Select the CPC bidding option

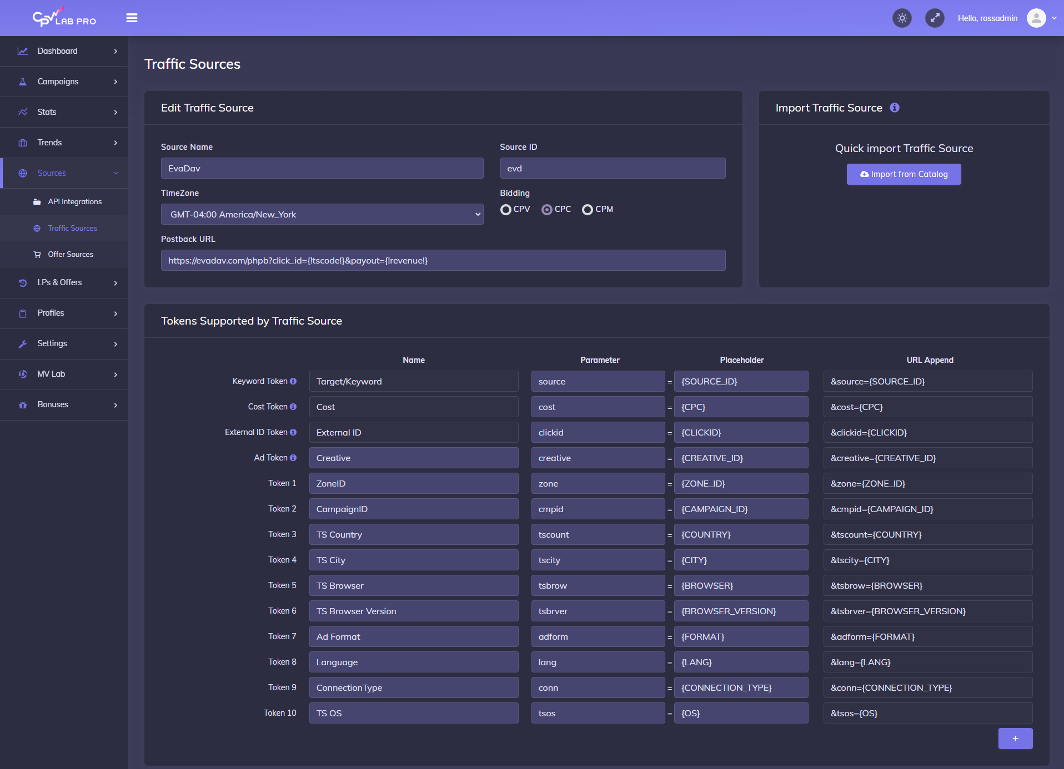(547, 210)
